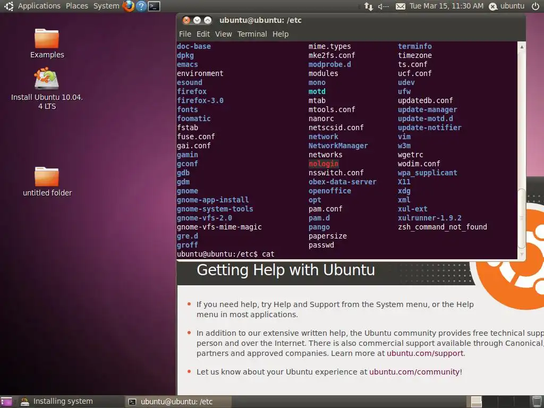Open the terminal View menu

[x=223, y=34]
